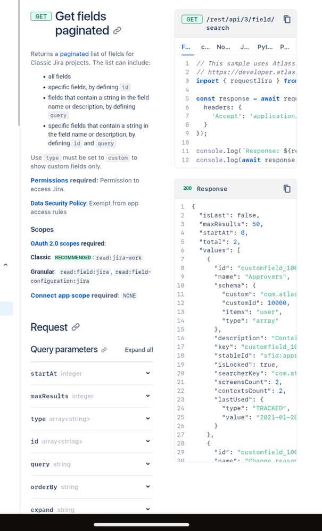The width and height of the screenshot is (322, 531).
Task: Switch to the J... code sample tab
Action: [x=244, y=47]
